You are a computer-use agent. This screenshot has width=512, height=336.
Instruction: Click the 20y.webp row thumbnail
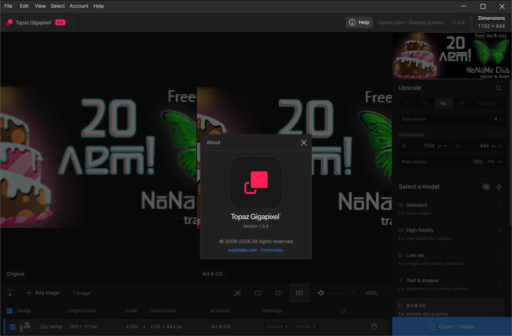[26, 327]
